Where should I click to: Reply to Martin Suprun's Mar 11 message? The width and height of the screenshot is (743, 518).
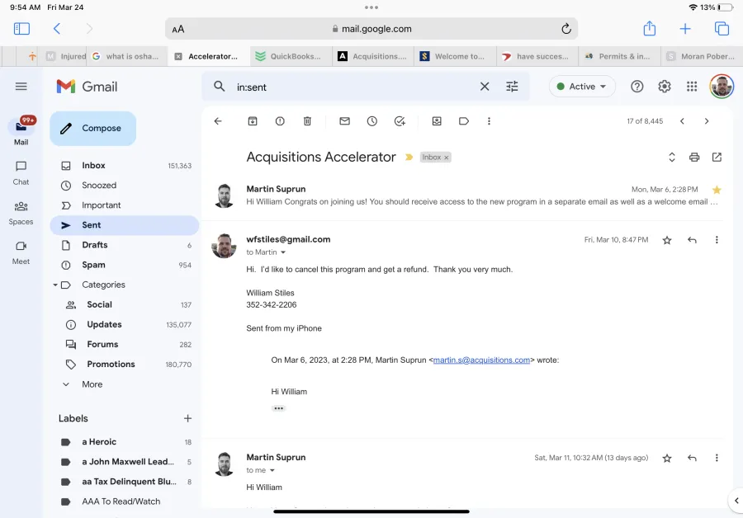coord(693,458)
